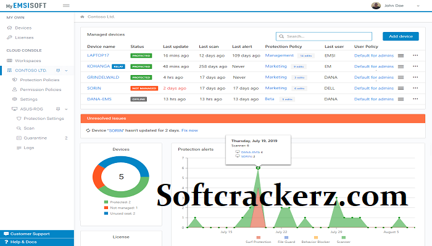Open Protection Settings for ASUS-ROG
The width and height of the screenshot is (432, 246).
click(44, 119)
